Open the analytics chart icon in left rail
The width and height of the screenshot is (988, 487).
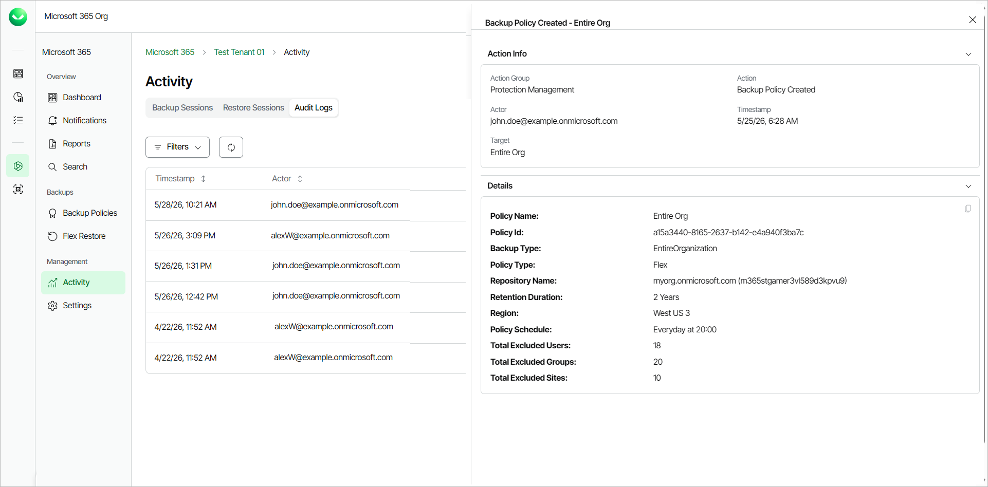[x=18, y=97]
